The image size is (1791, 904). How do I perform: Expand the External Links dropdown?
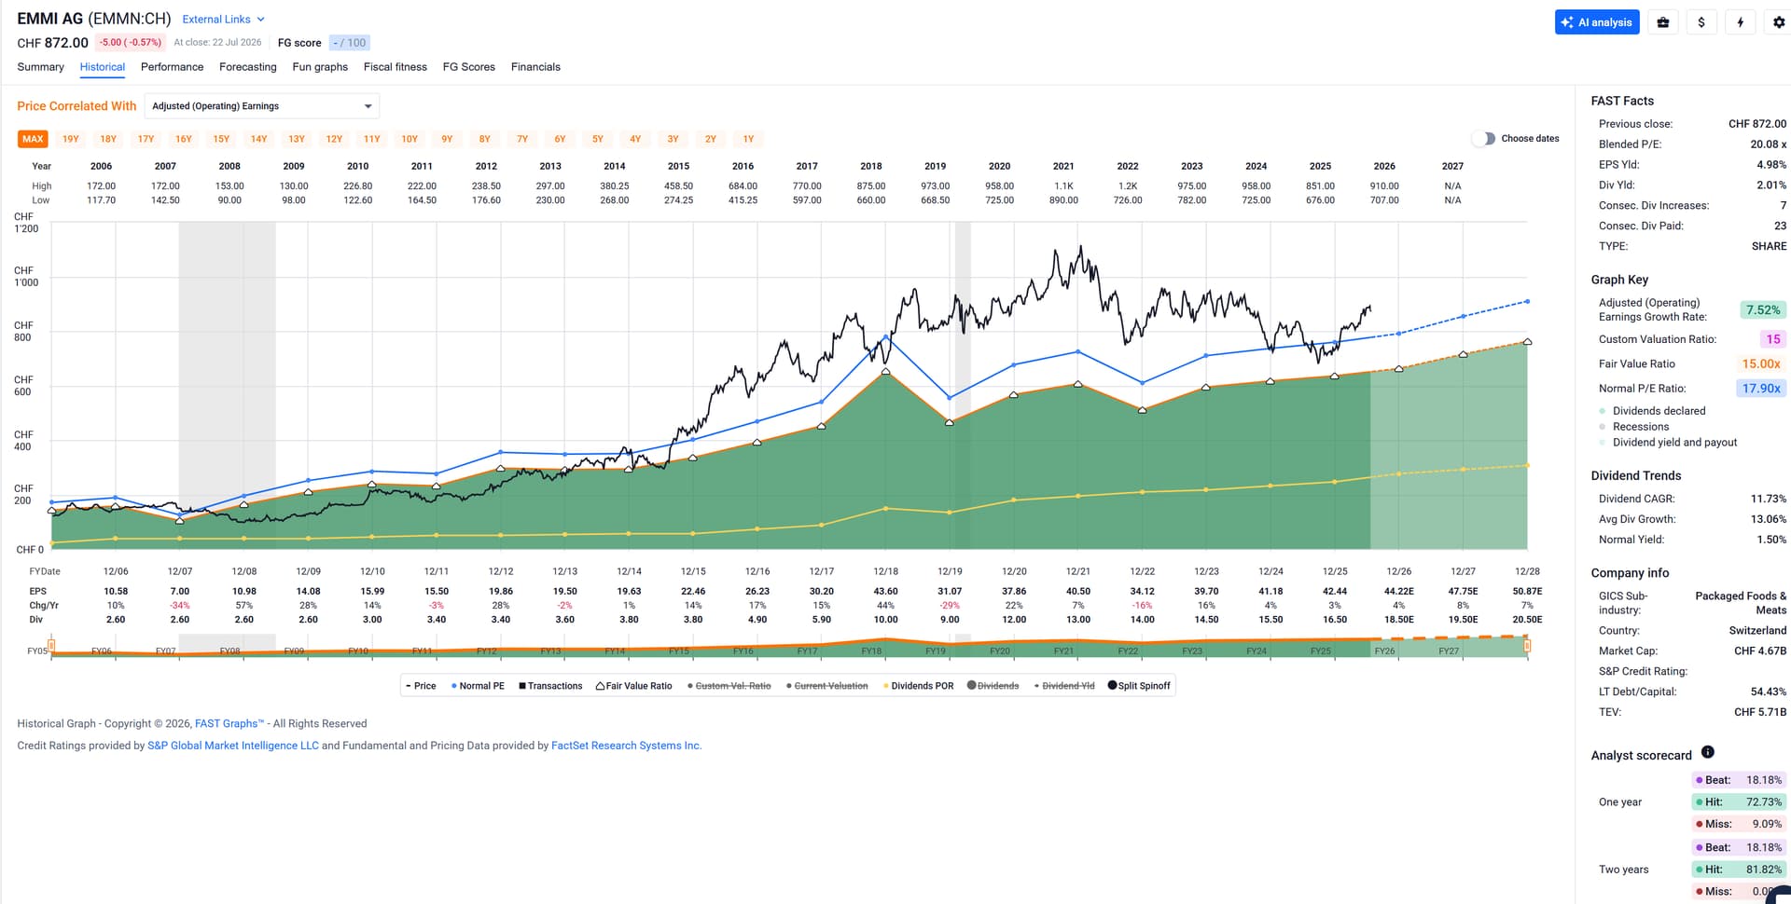[x=224, y=19]
